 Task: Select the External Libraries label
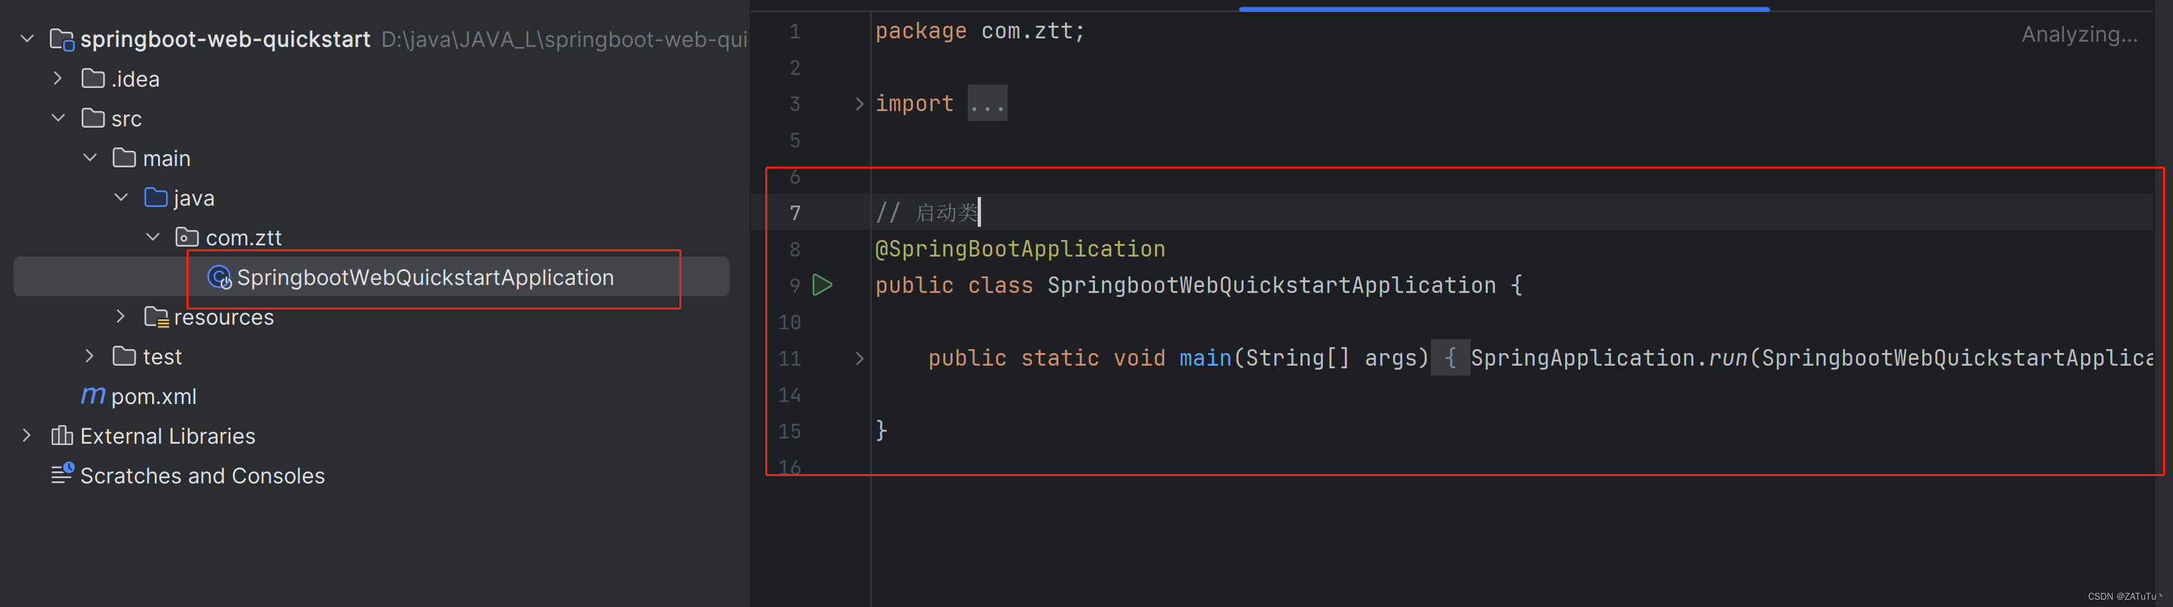pos(168,436)
